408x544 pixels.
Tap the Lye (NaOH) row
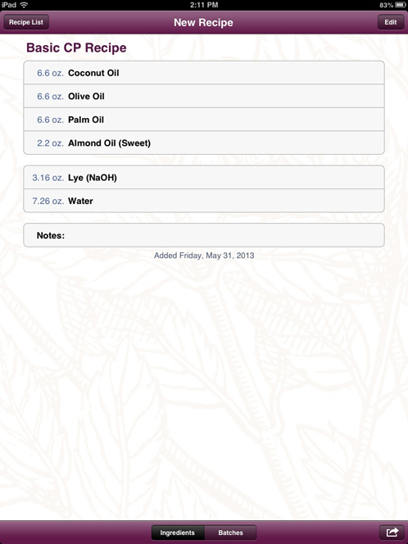pyautogui.click(x=204, y=177)
